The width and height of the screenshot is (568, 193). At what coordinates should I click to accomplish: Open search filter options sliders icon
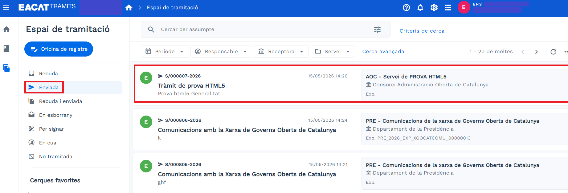coord(377,30)
